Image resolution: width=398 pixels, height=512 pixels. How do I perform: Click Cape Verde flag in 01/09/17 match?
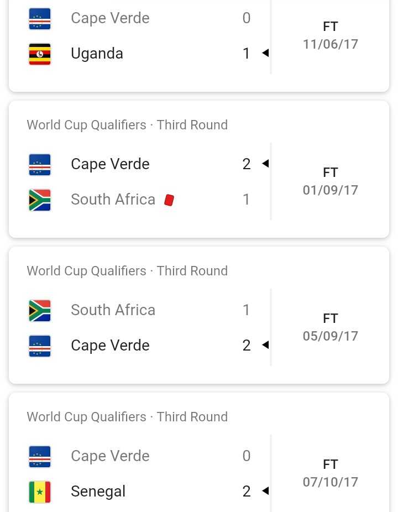pos(40,165)
